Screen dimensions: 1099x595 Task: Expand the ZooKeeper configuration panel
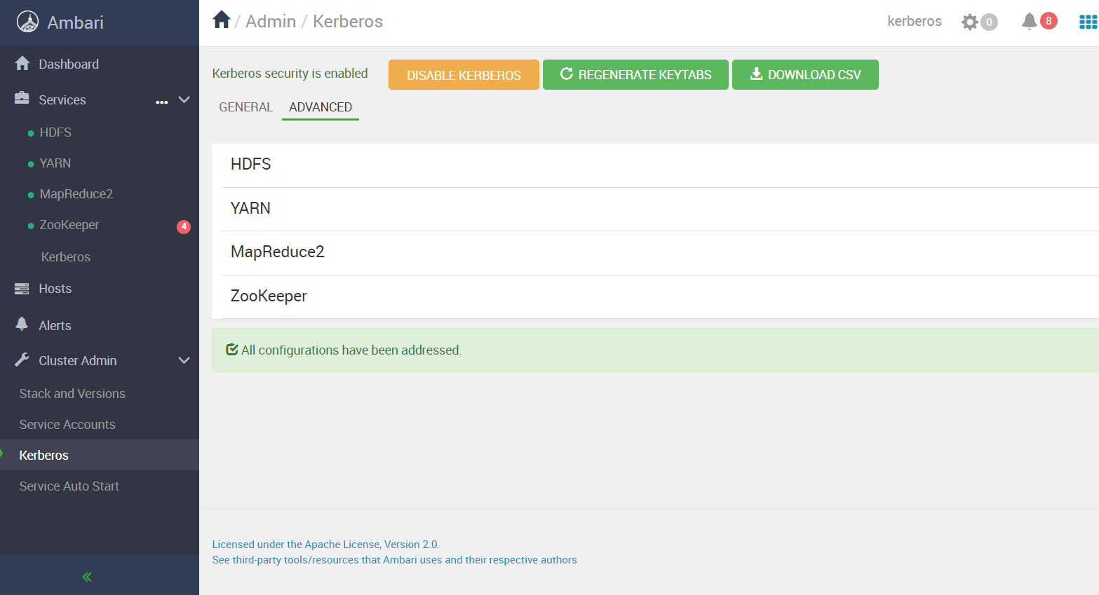coord(659,296)
